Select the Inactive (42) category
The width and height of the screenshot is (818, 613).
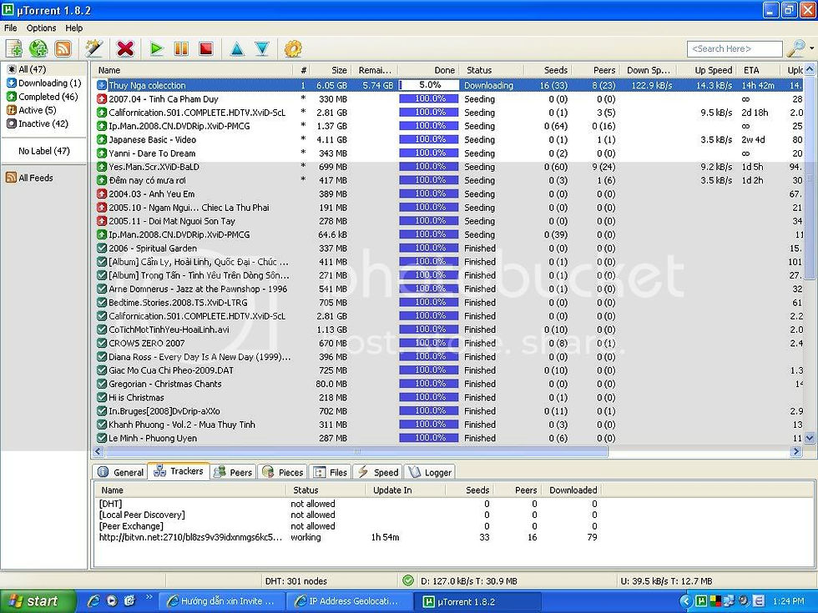(x=37, y=123)
